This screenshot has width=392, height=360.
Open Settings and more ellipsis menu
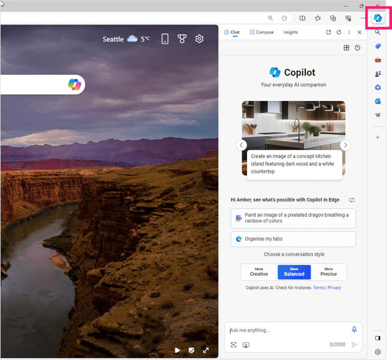tap(363, 18)
